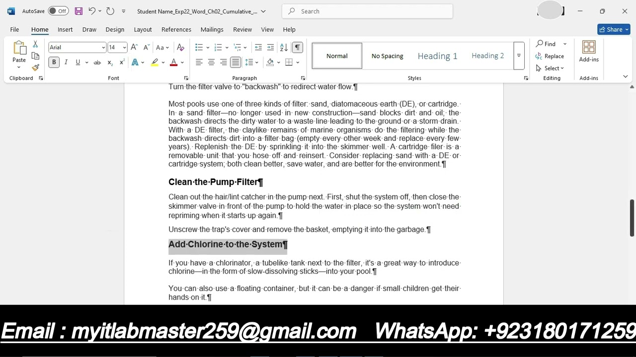Apply No Spacing style

pos(388,56)
